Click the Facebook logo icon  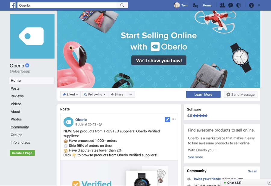click(x=13, y=5)
